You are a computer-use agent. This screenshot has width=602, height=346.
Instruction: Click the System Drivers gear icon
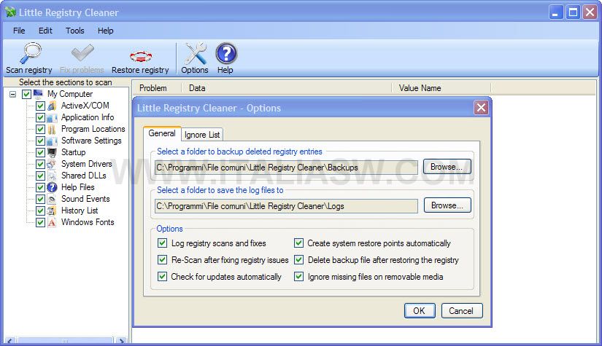[x=52, y=165]
